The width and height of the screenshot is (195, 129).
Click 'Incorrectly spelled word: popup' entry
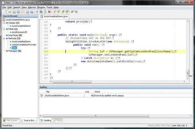pos(109,96)
